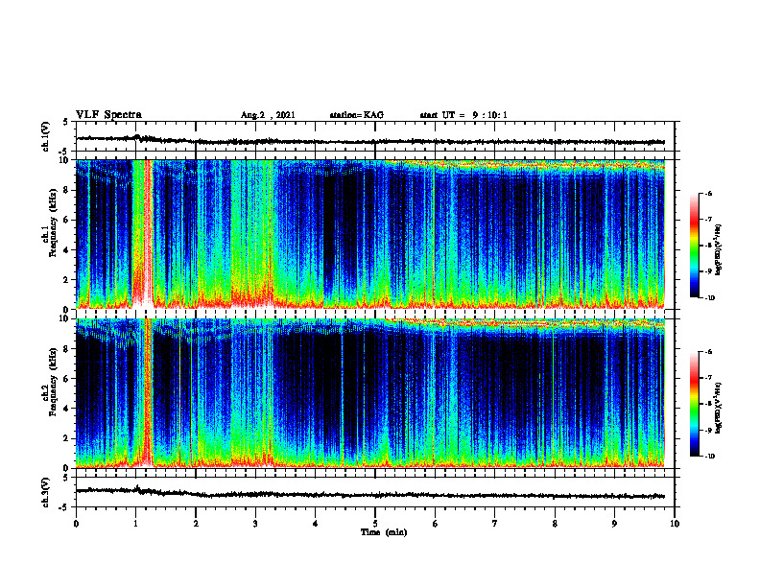Click time axis tick label "9"
The height and width of the screenshot is (587, 760).
[614, 524]
